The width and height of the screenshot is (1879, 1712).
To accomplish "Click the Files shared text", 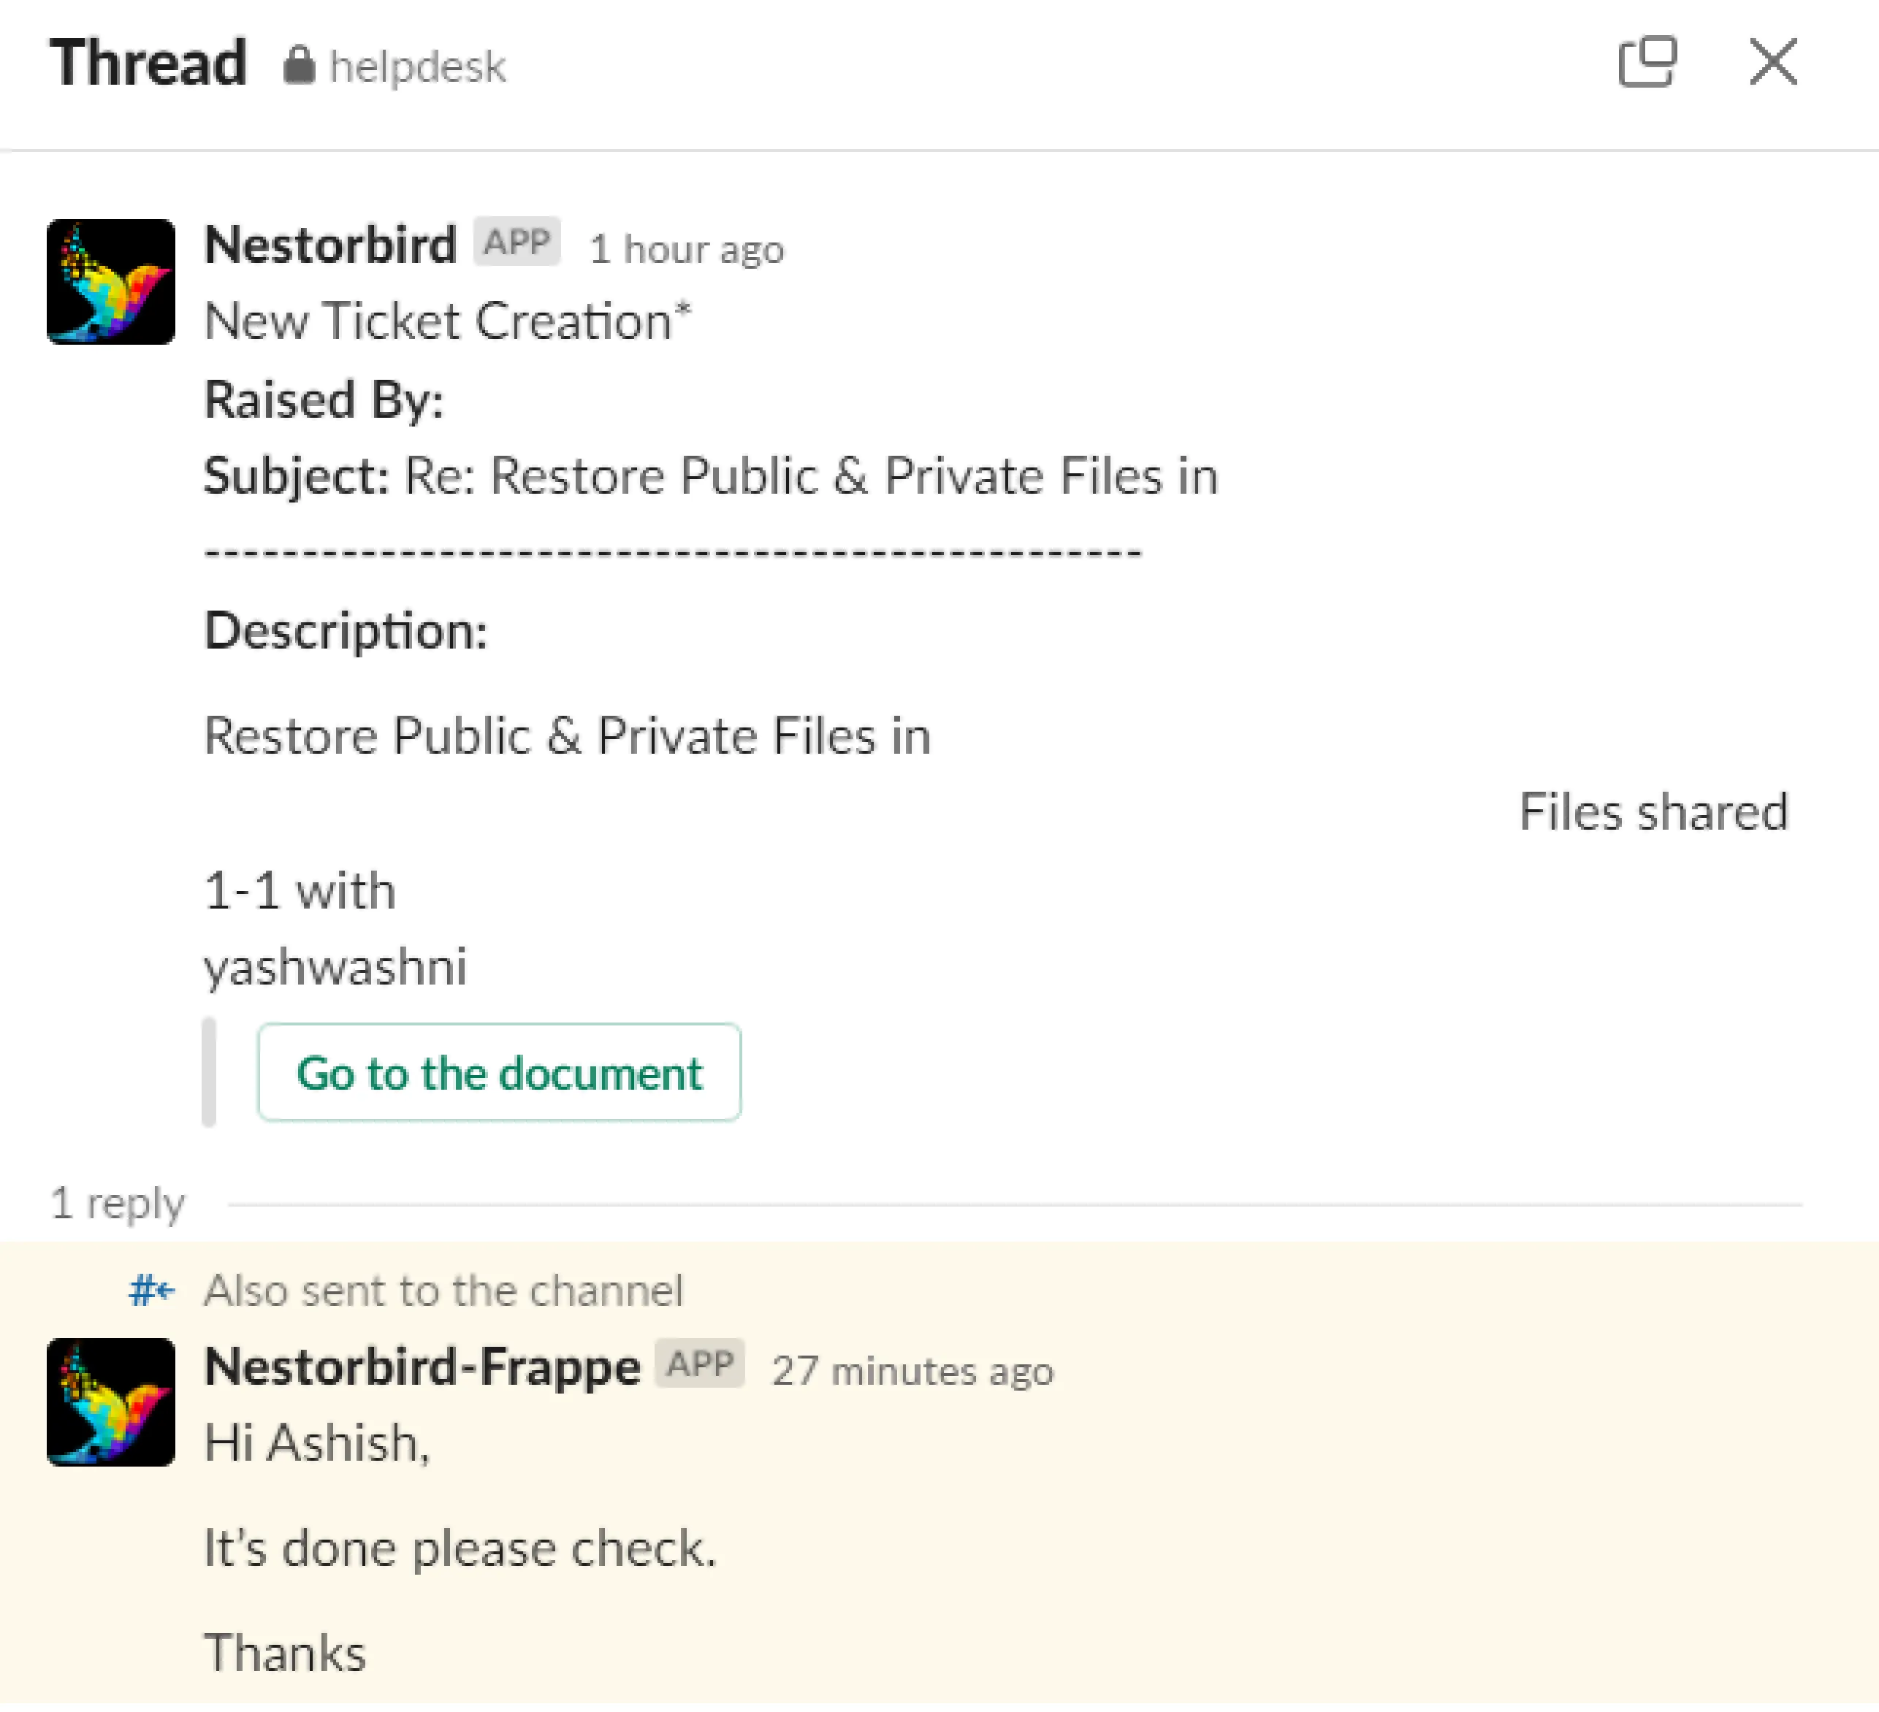I will 1653,811.
